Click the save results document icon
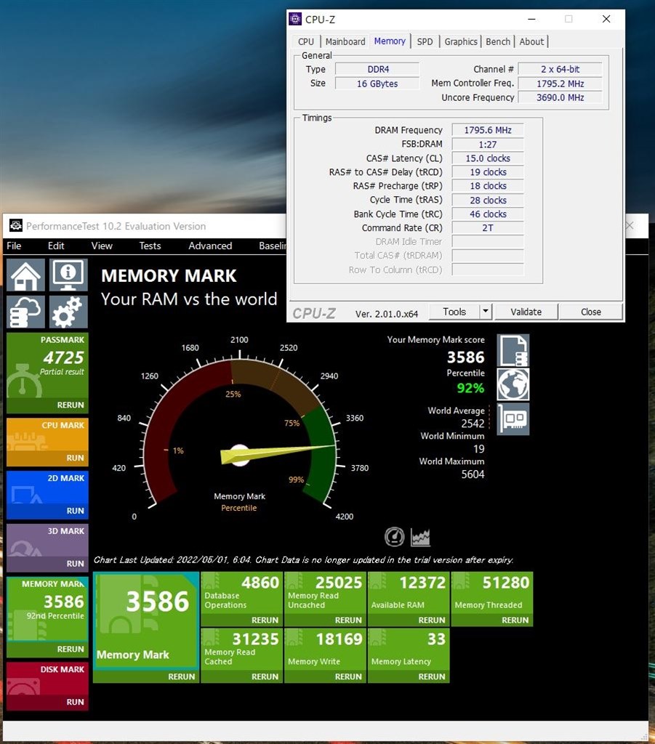655x744 pixels. (513, 350)
